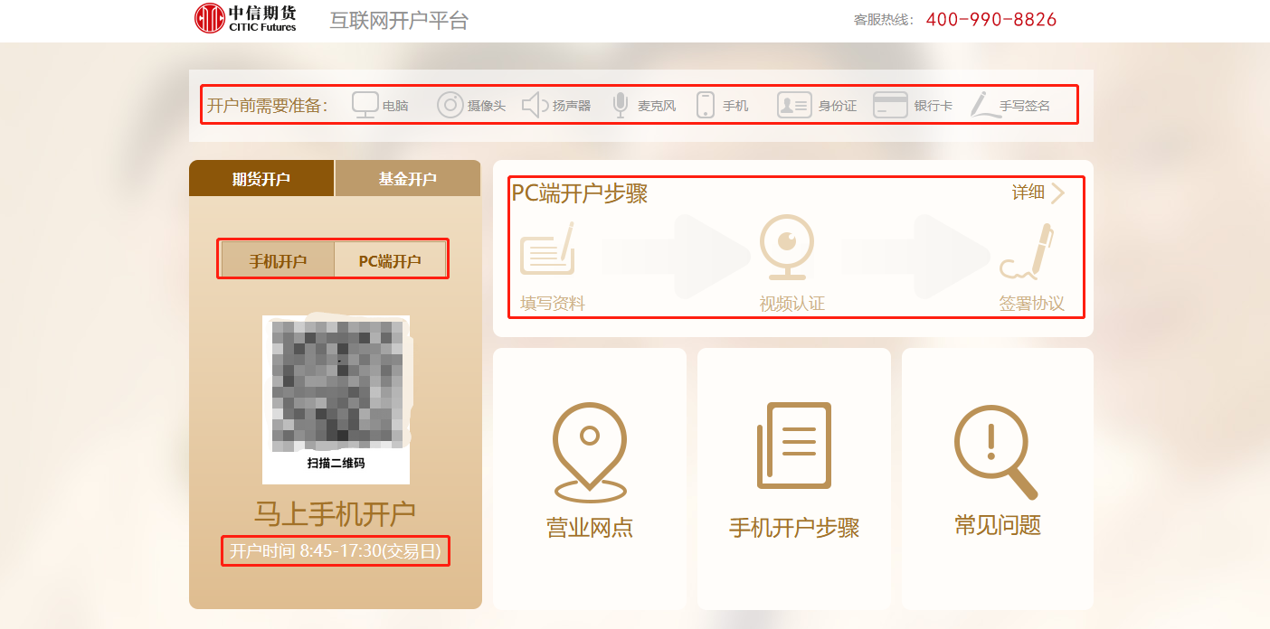
Task: Select the 手机开户 option
Action: 278,260
